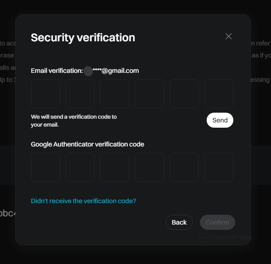Select second Google Authenticator digit box
Viewport: 271px width, 264px height.
pos(80,167)
